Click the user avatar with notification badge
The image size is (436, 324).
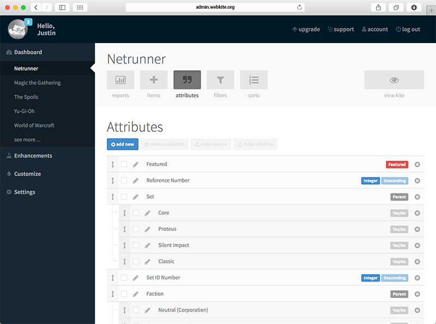click(19, 29)
